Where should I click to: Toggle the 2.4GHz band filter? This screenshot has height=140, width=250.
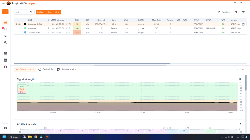click(40, 12)
